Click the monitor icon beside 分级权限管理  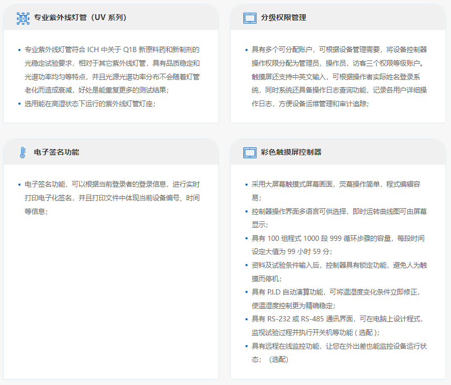[250, 18]
